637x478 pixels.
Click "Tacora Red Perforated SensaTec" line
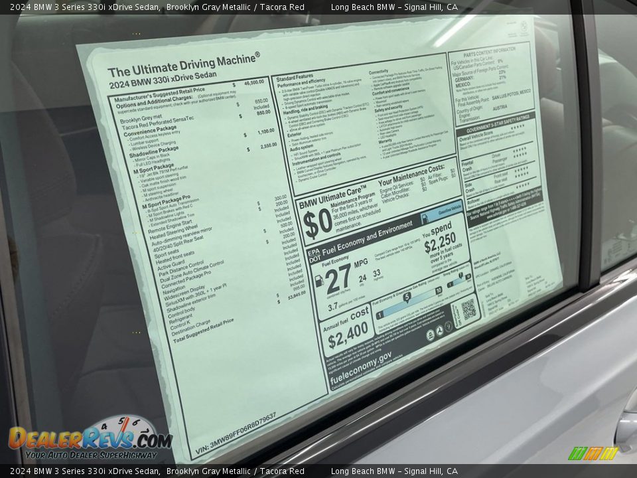point(158,123)
